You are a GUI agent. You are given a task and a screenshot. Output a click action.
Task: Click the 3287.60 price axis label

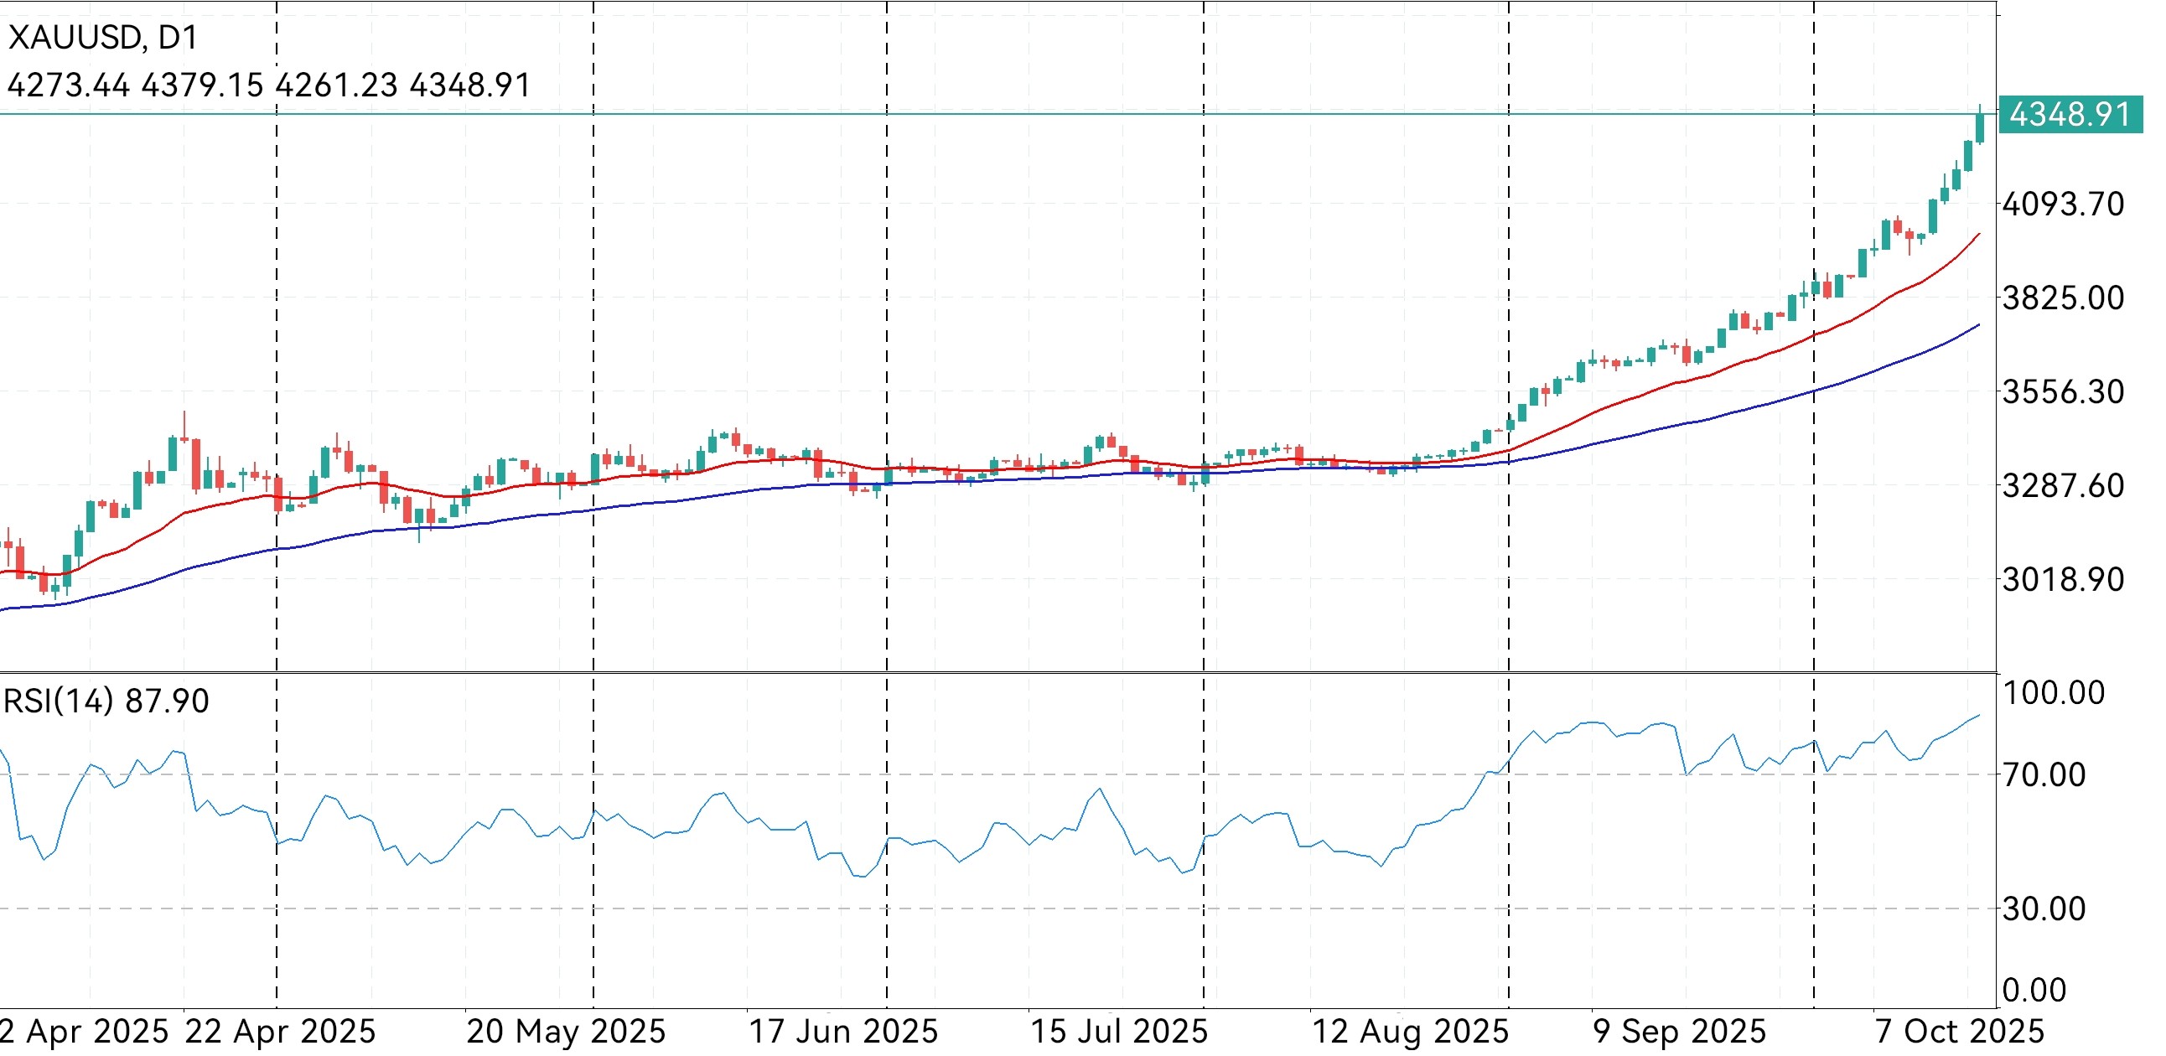pos(2063,486)
